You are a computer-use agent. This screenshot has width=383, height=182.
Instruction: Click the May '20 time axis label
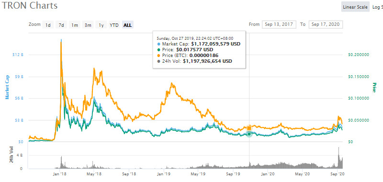[303, 174]
